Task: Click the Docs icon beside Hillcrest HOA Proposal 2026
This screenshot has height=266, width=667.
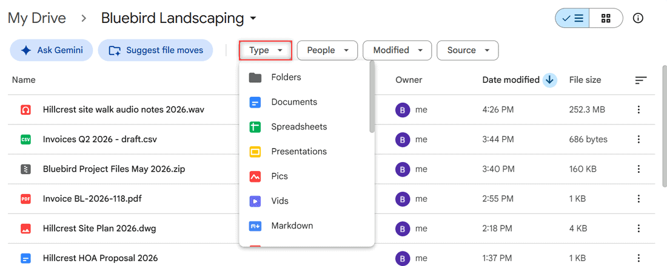Action: tap(26, 258)
